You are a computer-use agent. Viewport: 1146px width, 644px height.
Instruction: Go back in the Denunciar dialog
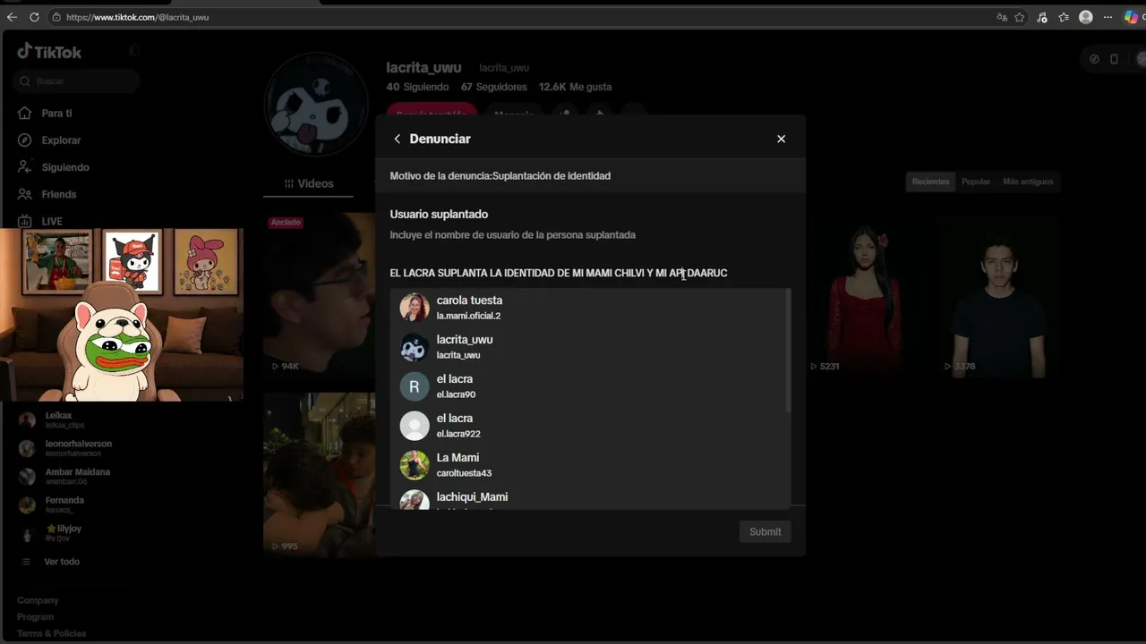click(398, 139)
